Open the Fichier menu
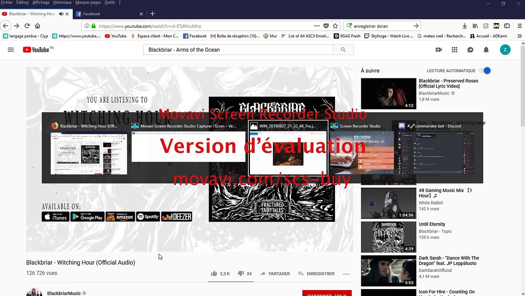Image resolution: width=525 pixels, height=296 pixels. tap(7, 2)
